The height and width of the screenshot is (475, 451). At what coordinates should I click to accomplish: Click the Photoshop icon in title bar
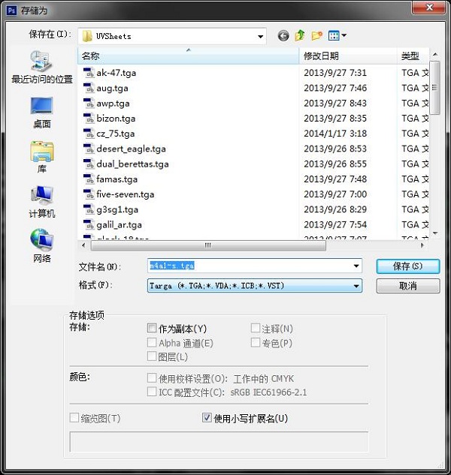[x=11, y=11]
